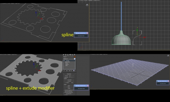Enable Generate Mapping Coords checkbox
Viewport: 170px width, 102px height.
point(64,90)
